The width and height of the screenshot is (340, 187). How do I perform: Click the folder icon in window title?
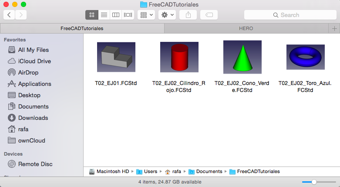click(144, 4)
